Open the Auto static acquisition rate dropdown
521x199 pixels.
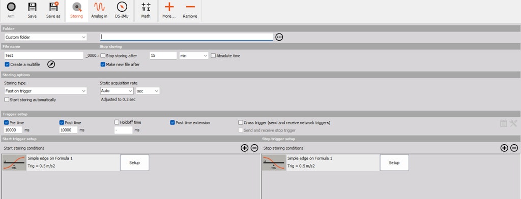[x=117, y=90]
